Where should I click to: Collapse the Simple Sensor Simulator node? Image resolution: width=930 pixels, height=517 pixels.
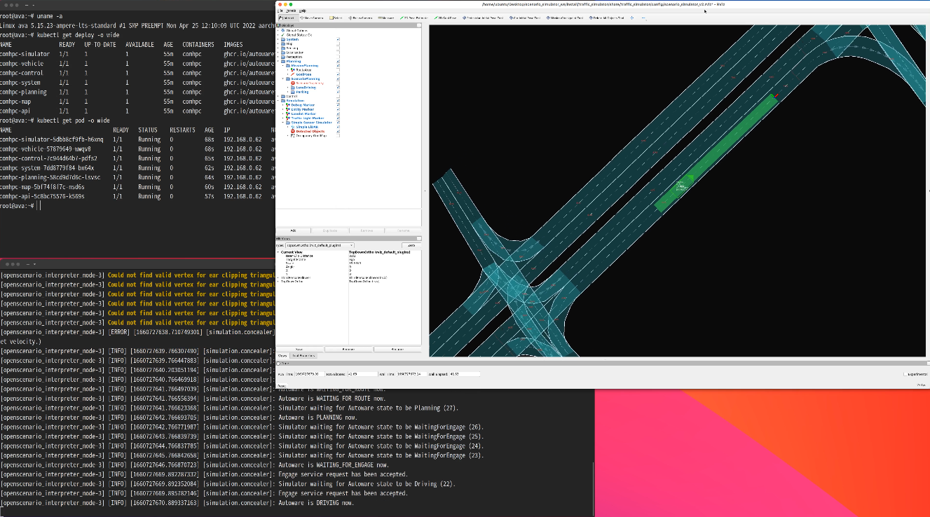(x=283, y=123)
